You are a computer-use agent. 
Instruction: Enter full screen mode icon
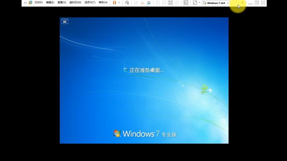(170, 3)
